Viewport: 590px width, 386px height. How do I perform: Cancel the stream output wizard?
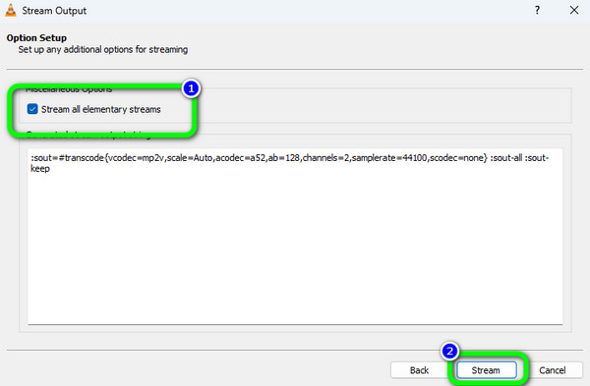click(553, 370)
